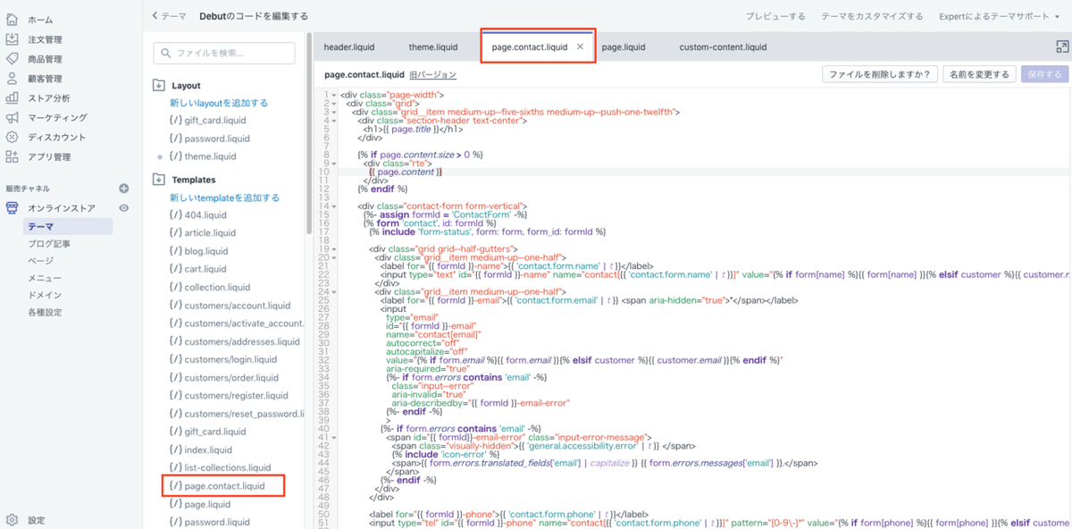1072x529 pixels.
Task: Open blog.liquid template
Action: tap(206, 251)
